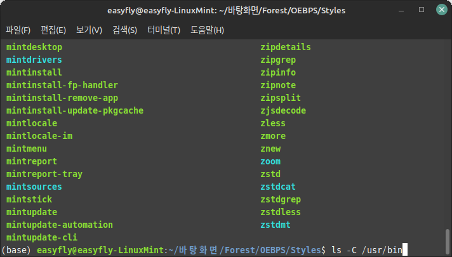Click the text mintupdate-automation
This screenshot has height=257, width=452.
tap(60, 225)
